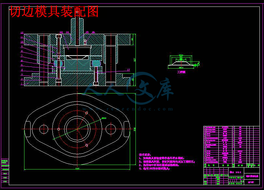This screenshot has width=264, height=190.
Task: Select part balloon number 7
Action: (22, 56)
